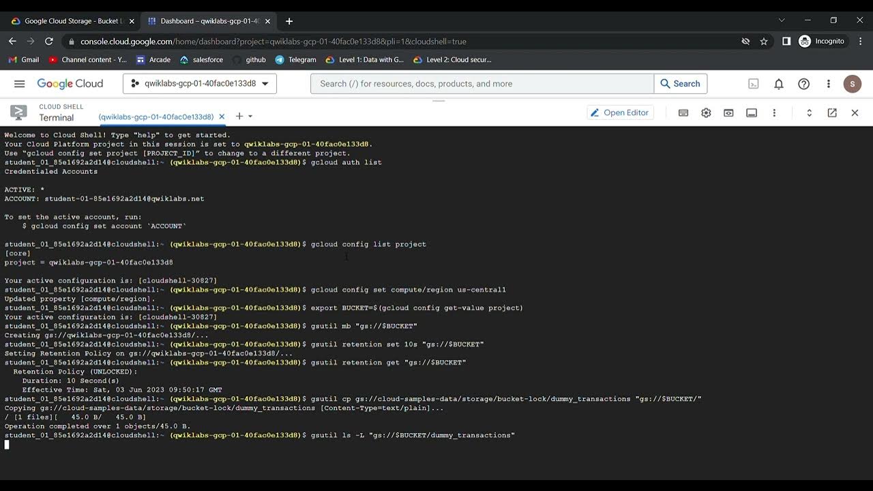Click 'Operation completed over 1 objects/45.0 B.' line
This screenshot has width=873, height=491.
coord(98,426)
